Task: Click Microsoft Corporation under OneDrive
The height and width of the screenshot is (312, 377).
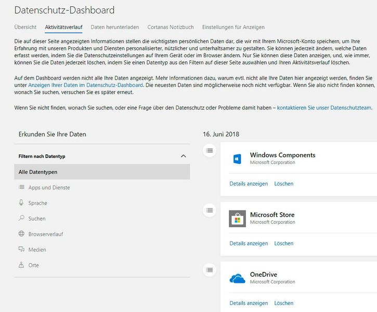Action: 272,282
